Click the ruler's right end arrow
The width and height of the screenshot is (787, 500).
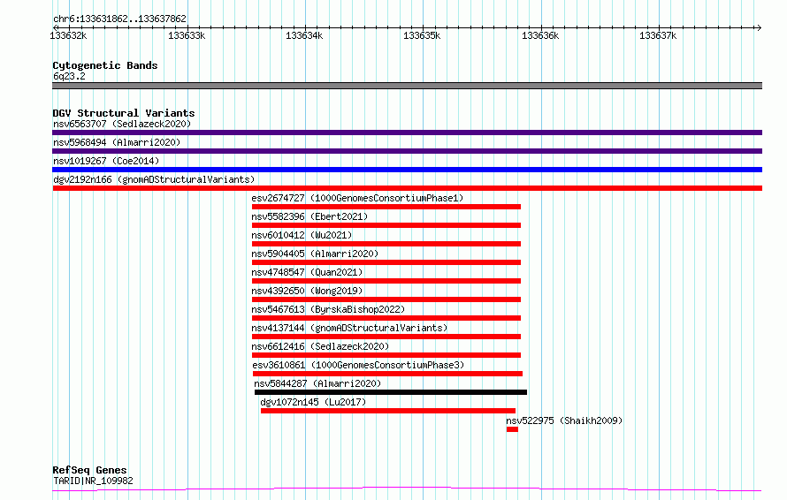[x=760, y=27]
